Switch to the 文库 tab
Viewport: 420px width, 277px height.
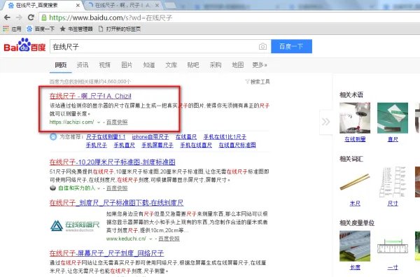[171, 65]
